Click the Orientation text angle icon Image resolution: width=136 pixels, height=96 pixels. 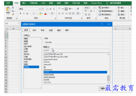(x=70, y=9)
